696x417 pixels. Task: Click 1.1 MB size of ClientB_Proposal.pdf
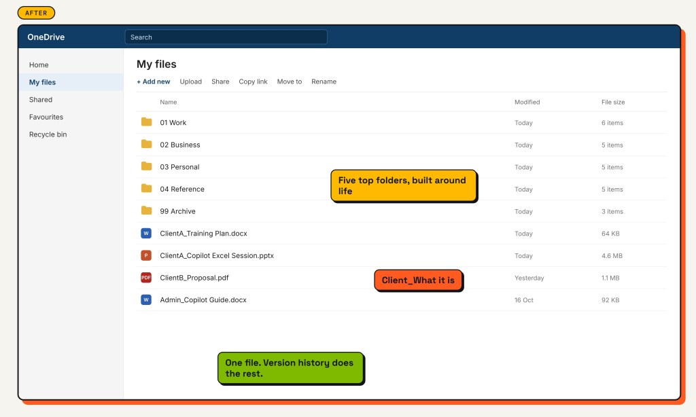(x=610, y=278)
